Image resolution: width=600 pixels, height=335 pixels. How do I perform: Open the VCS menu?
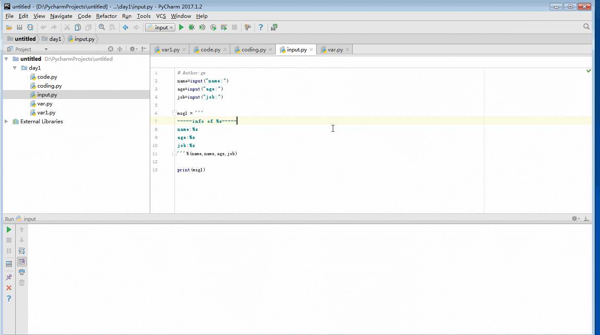coord(161,16)
